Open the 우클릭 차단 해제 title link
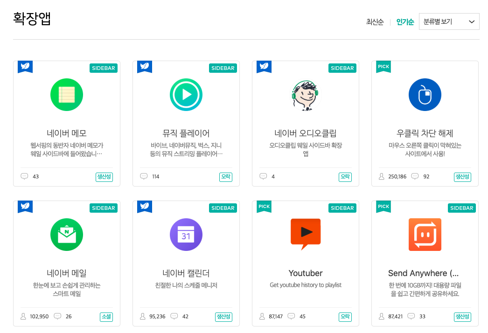Viewport: 488px width, 333px height. pos(425,133)
